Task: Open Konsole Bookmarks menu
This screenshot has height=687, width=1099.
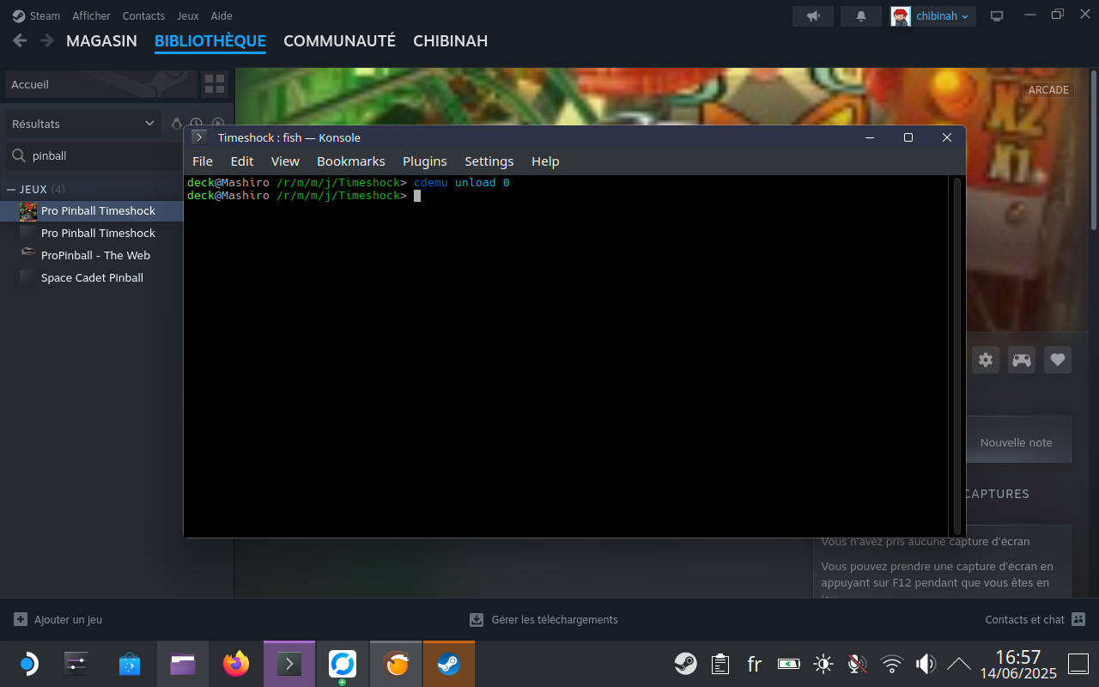Action: pyautogui.click(x=350, y=161)
